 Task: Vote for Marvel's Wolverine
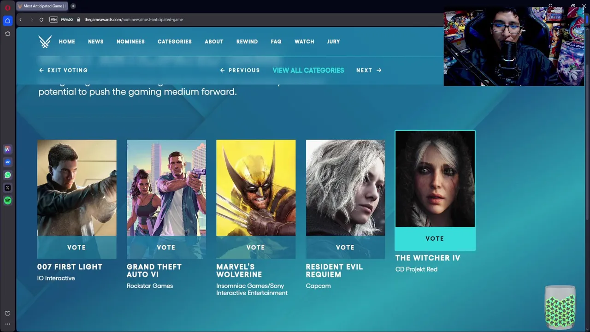[256, 248]
